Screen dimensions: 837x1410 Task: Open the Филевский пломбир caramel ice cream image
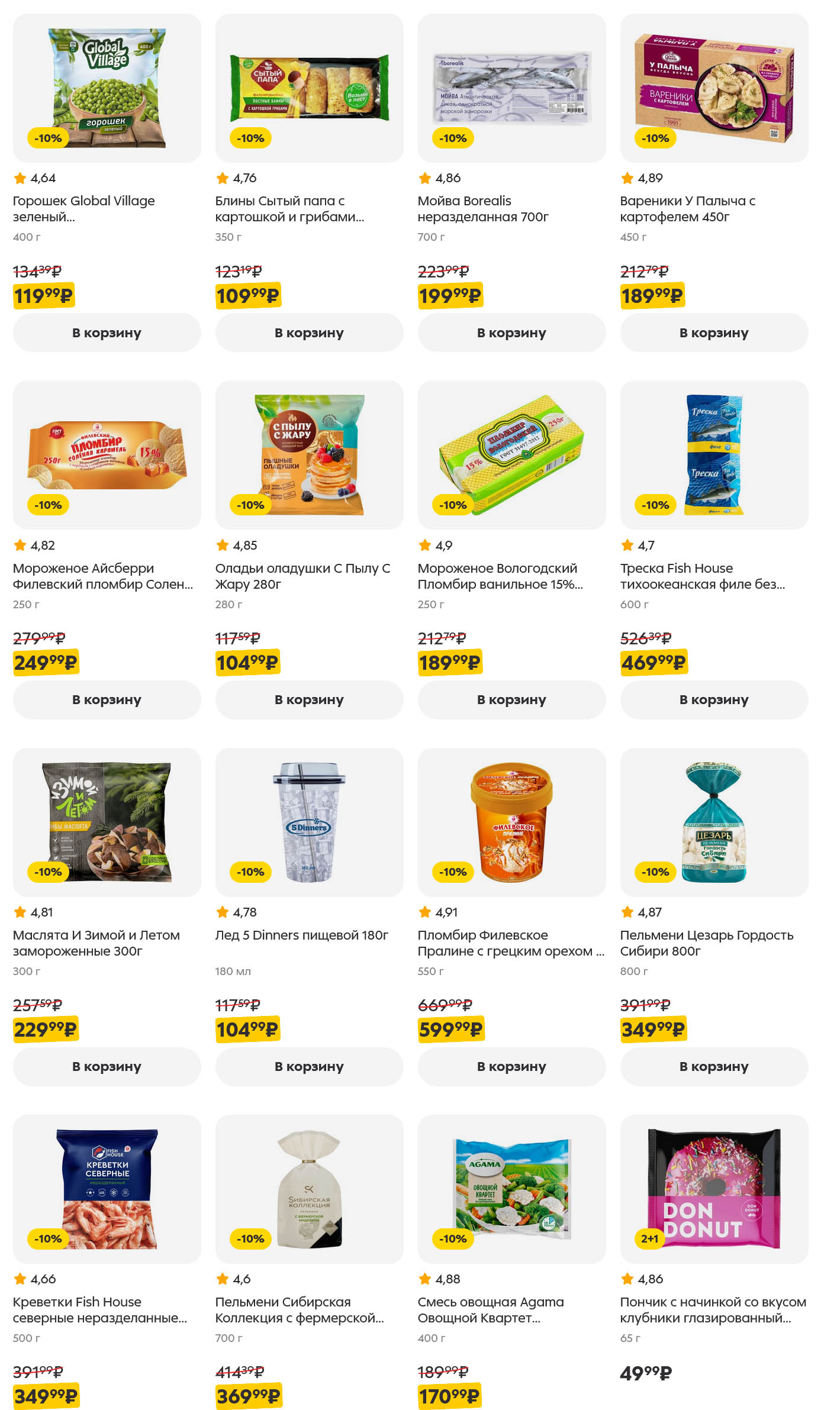(x=107, y=454)
